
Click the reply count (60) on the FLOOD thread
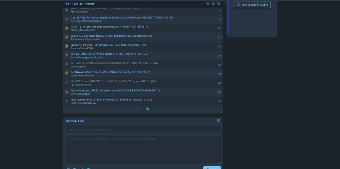click(149, 36)
